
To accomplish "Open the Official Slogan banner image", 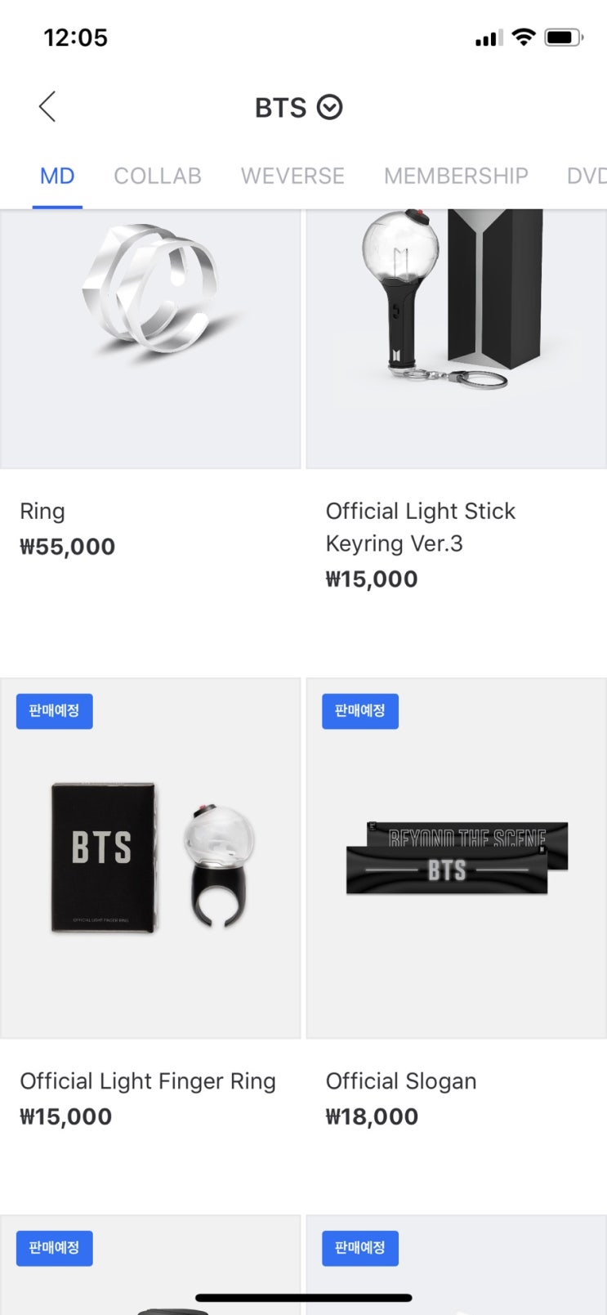I will 457,858.
